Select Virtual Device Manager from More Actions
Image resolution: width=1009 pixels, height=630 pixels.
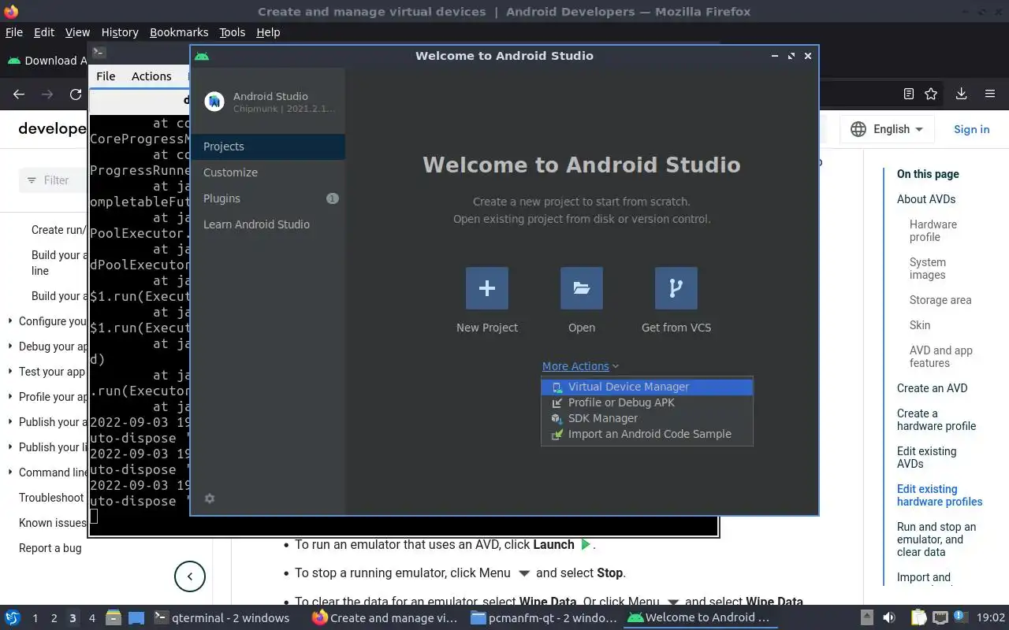pyautogui.click(x=647, y=387)
